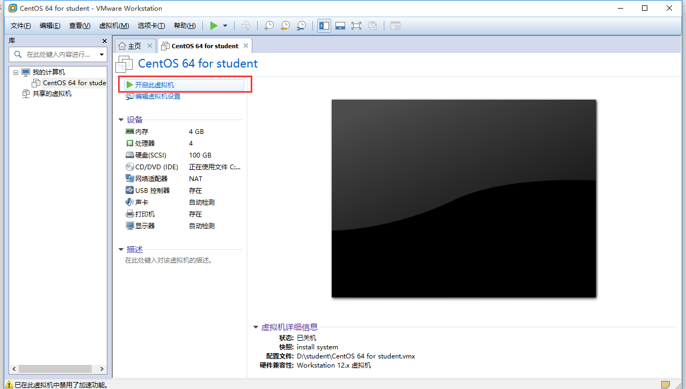Click the green power-on play toolbar icon
The width and height of the screenshot is (686, 389).
(214, 26)
